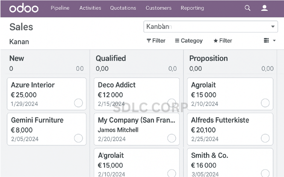Viewport: 284px width, 177px height.
Task: Click the €20,100 amount
Action: point(204,130)
